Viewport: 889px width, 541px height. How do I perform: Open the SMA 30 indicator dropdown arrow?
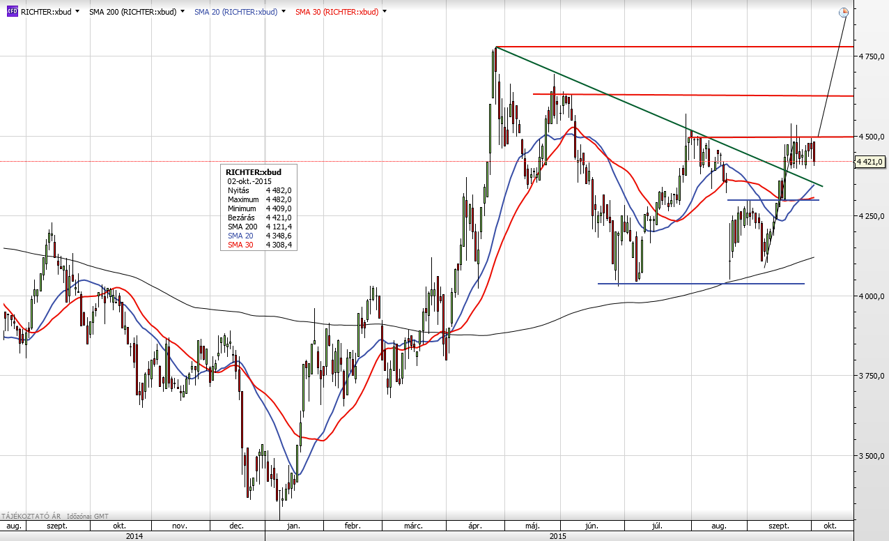tap(385, 12)
